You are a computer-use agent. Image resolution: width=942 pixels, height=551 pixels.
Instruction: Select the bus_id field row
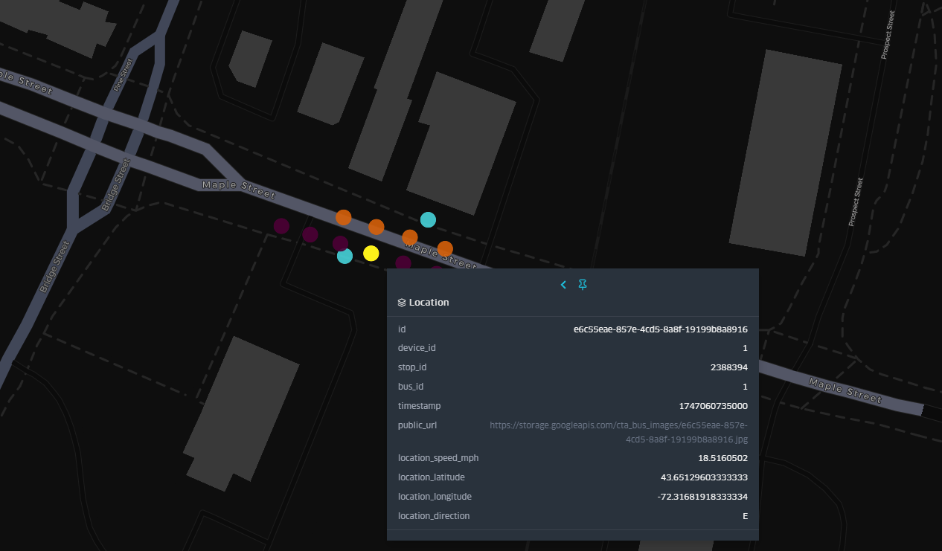tap(573, 386)
